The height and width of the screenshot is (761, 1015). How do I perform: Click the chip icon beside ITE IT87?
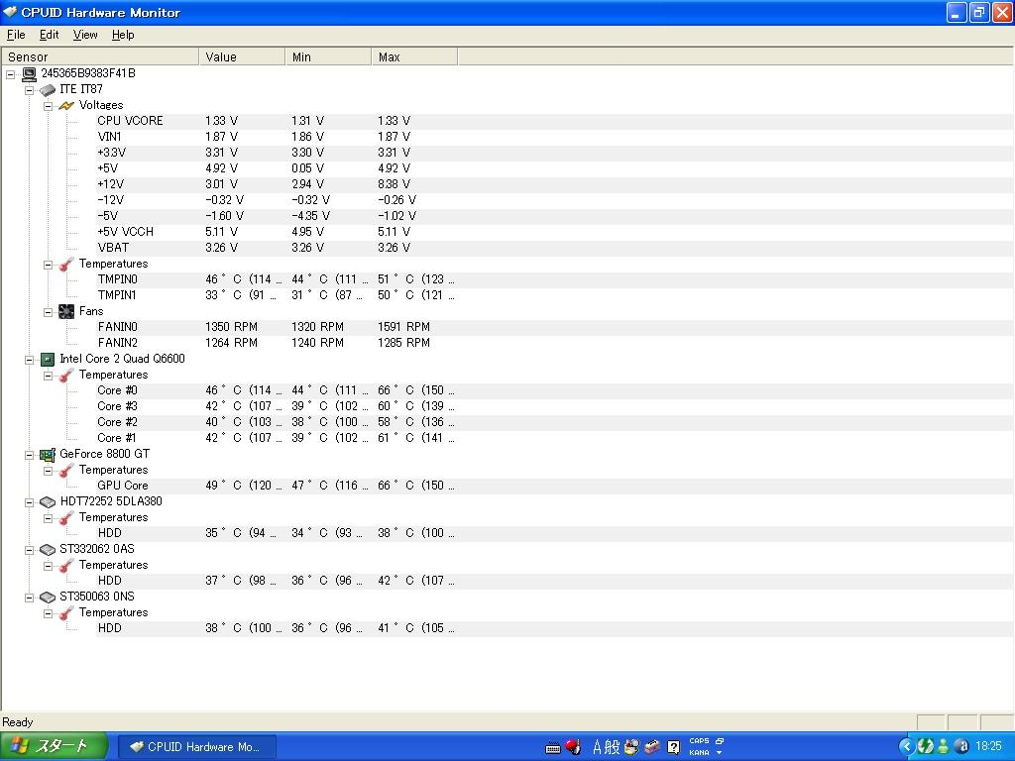coord(48,89)
